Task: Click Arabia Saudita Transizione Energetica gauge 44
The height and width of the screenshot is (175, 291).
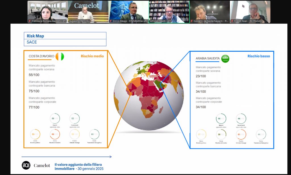Action: [x=261, y=135]
